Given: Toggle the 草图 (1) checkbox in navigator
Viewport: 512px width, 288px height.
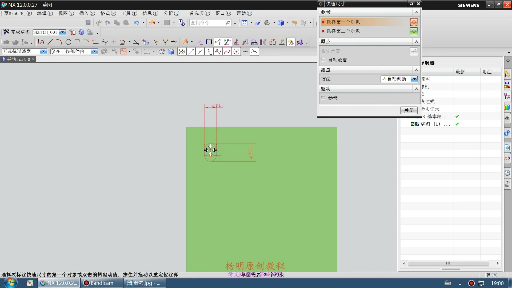Looking at the screenshot, I should coord(413,124).
